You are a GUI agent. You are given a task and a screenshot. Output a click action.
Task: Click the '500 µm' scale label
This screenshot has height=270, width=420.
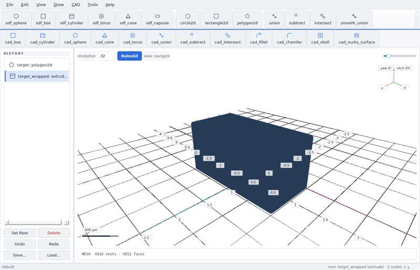click(x=91, y=230)
